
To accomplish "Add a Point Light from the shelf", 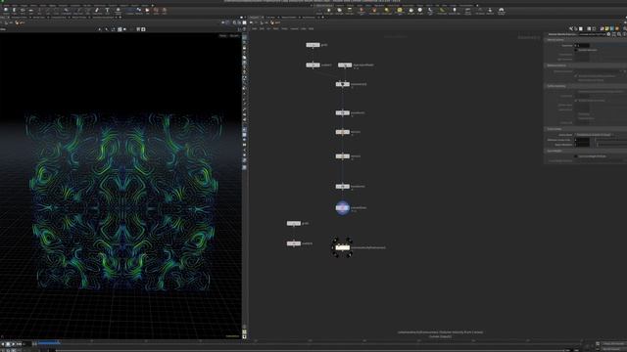I will [329, 11].
